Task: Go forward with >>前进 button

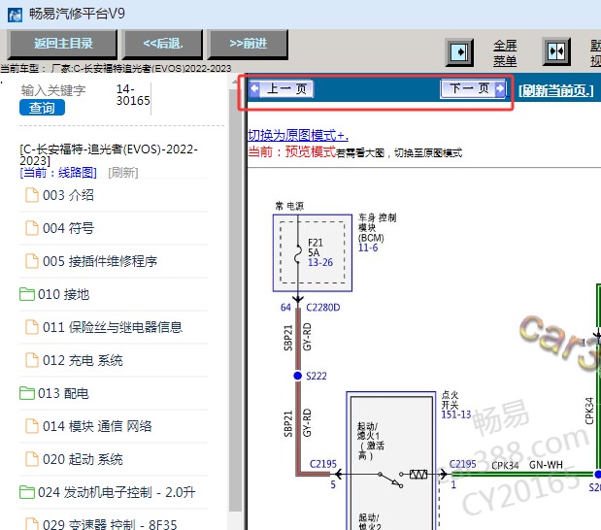Action: 248,44
